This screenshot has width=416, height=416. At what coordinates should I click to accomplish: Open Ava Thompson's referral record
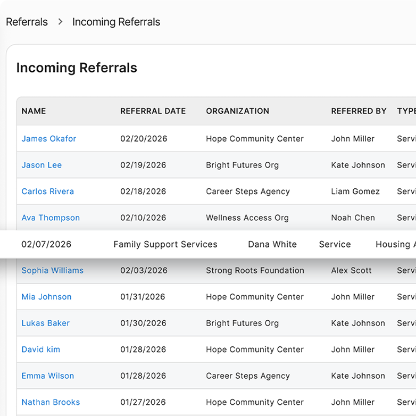pos(51,218)
